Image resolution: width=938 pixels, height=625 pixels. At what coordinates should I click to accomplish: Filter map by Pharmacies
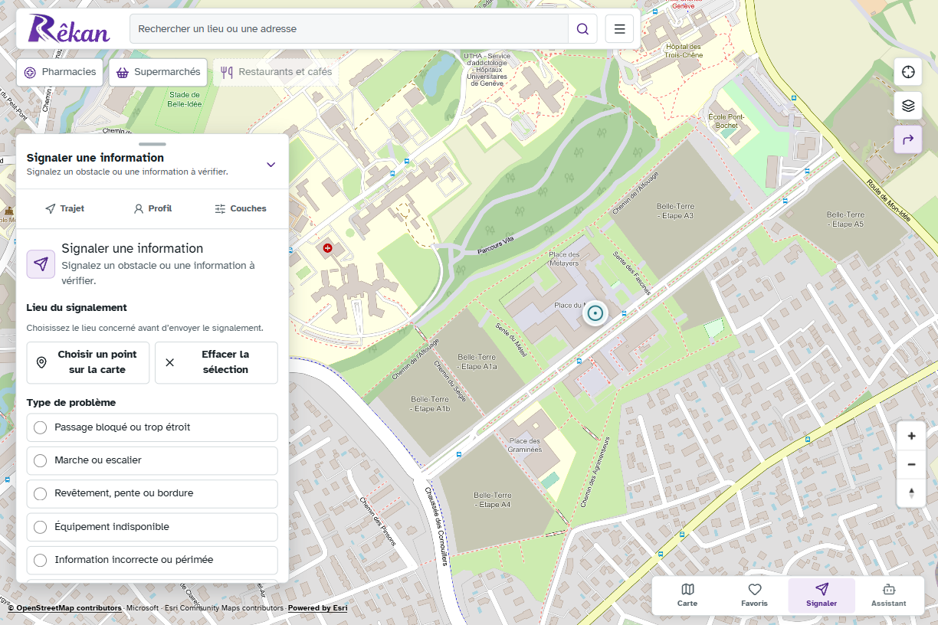tap(61, 72)
